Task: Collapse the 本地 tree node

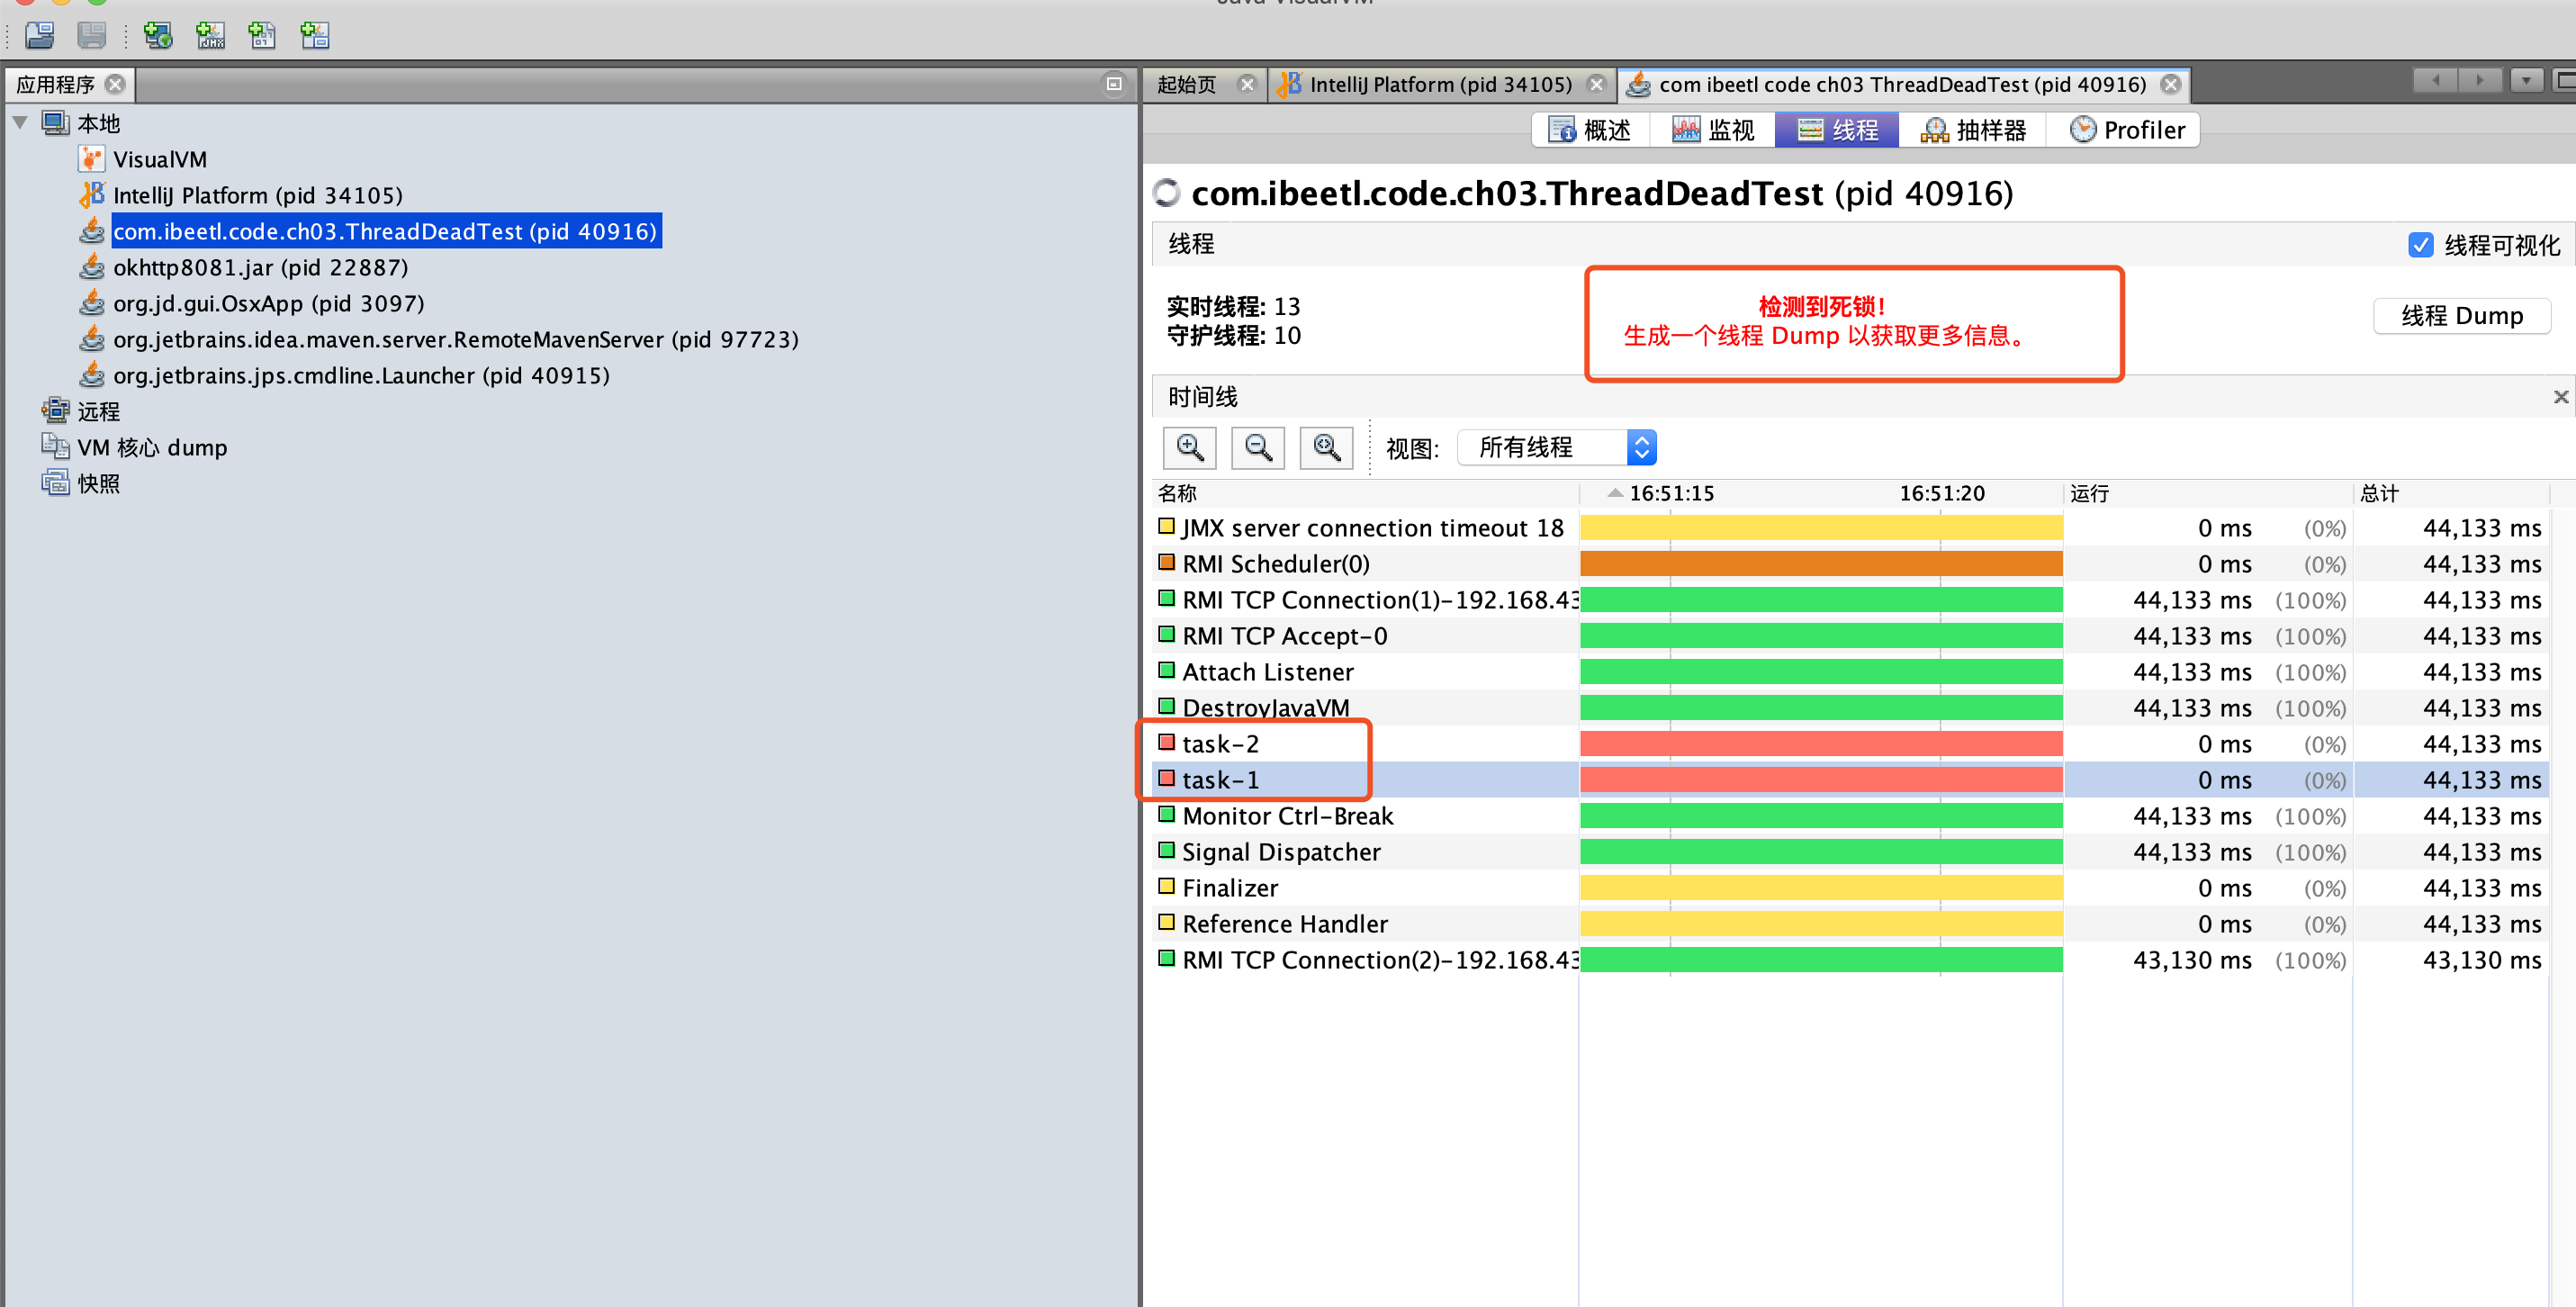Action: pyautogui.click(x=20, y=123)
